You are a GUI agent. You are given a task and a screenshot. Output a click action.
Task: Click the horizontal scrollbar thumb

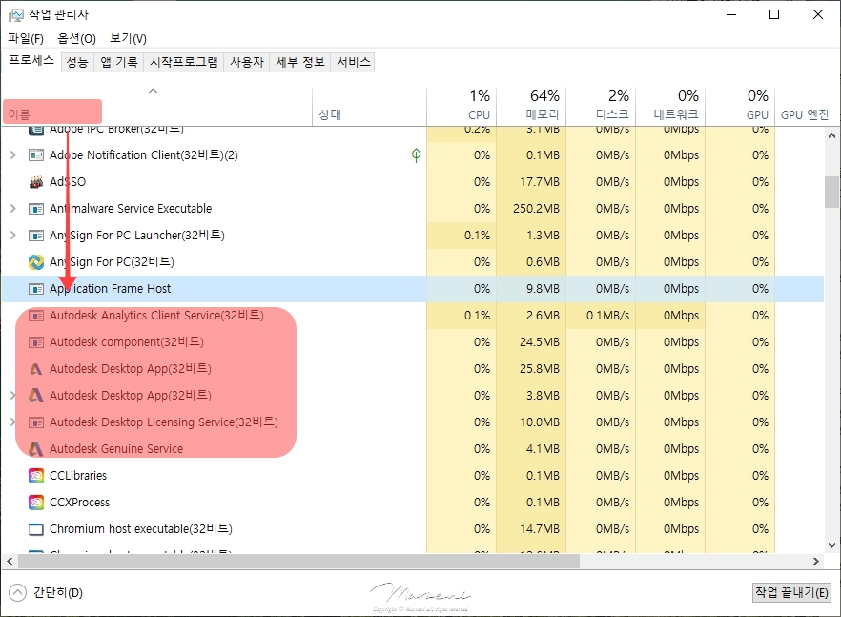coord(298,561)
